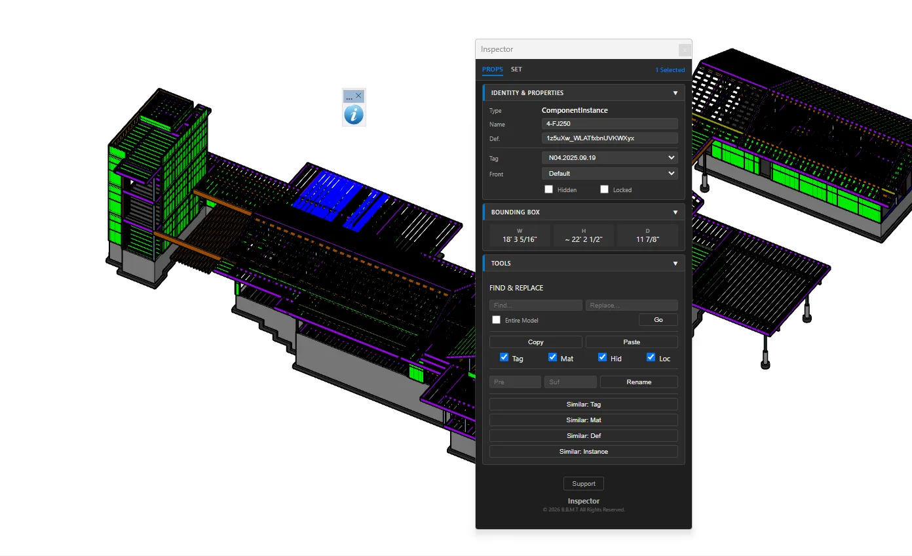Uncheck the Tag copy option
Viewport: 912px width, 556px height.
(504, 357)
